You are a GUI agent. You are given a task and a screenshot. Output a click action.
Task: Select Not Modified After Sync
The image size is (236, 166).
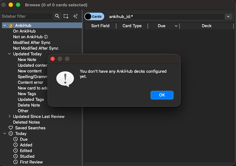pos(36,48)
